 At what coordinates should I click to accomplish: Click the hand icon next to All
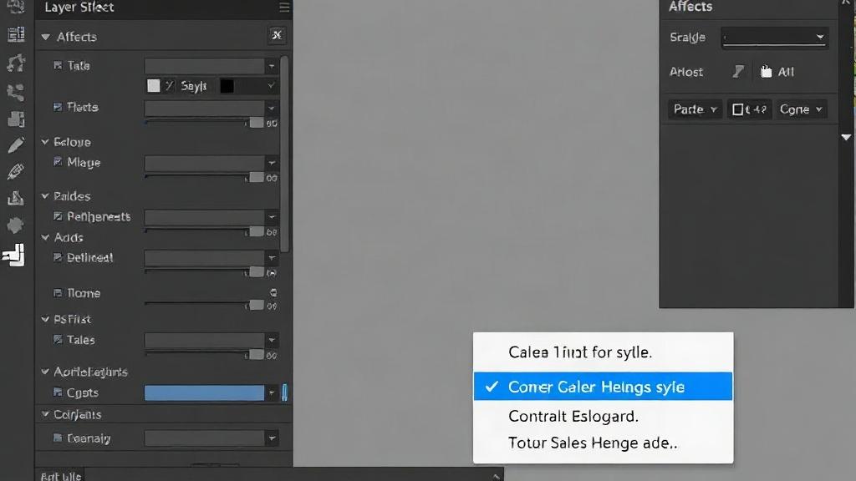[x=766, y=72]
